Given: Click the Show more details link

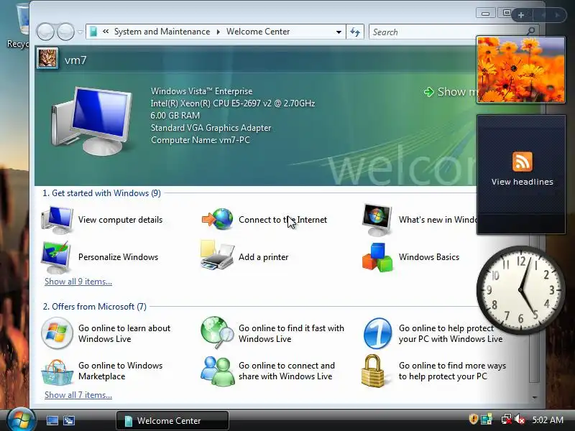Looking at the screenshot, I should (451, 92).
